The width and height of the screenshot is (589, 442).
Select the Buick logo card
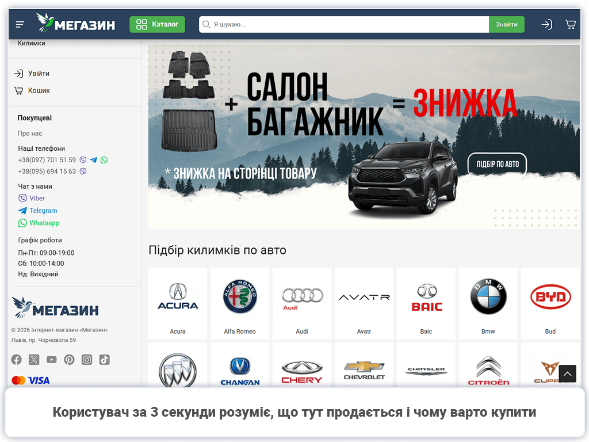coord(178,365)
